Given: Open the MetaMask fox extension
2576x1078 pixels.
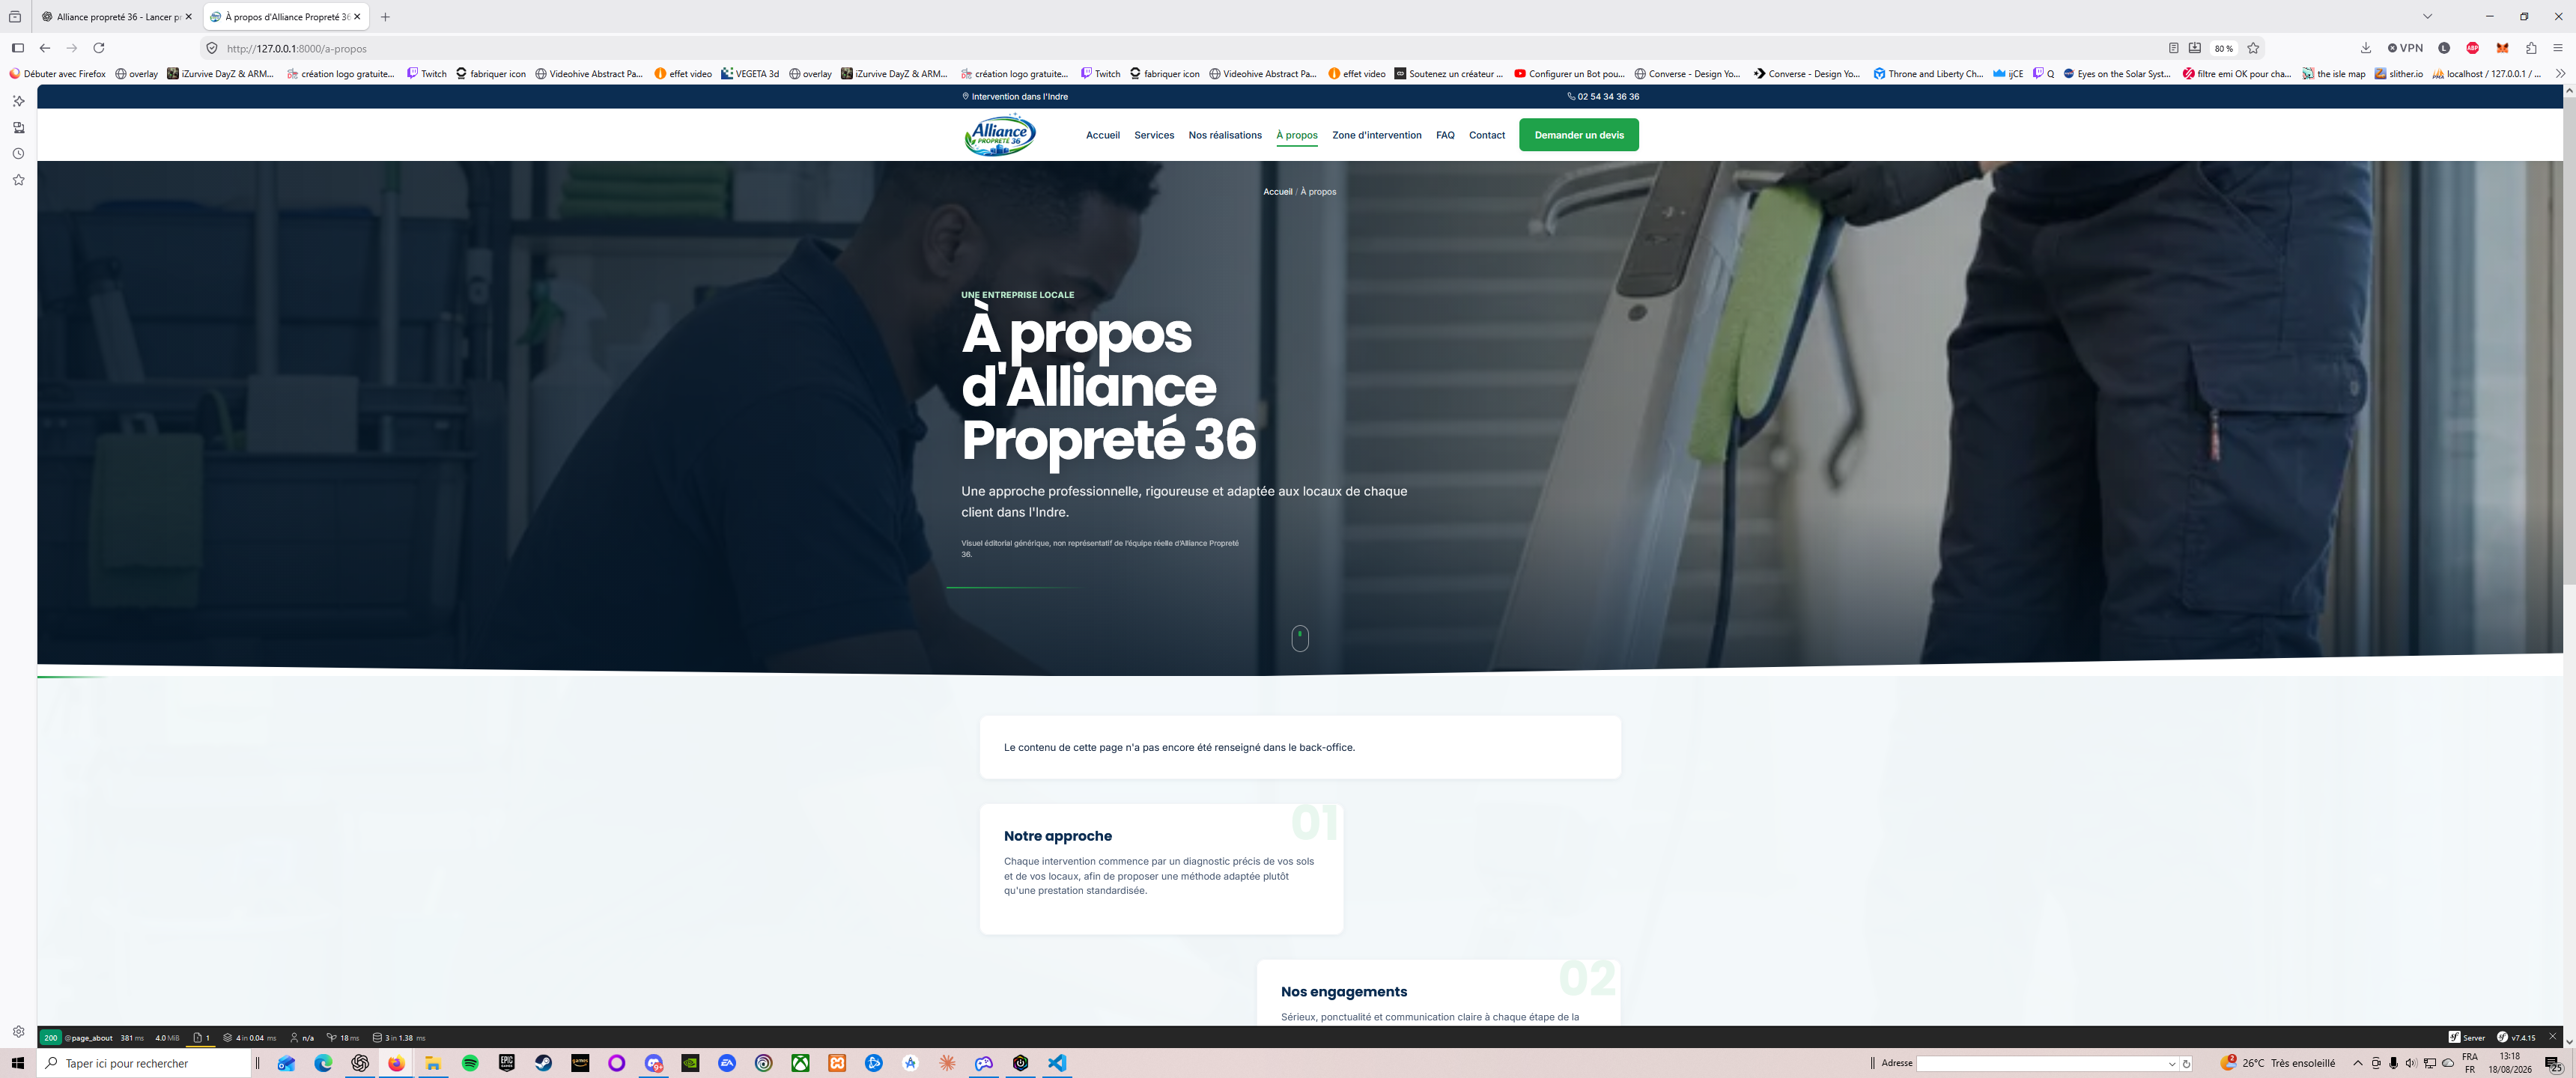Looking at the screenshot, I should pos(2502,48).
